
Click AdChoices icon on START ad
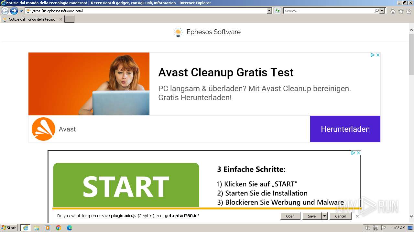point(353,153)
